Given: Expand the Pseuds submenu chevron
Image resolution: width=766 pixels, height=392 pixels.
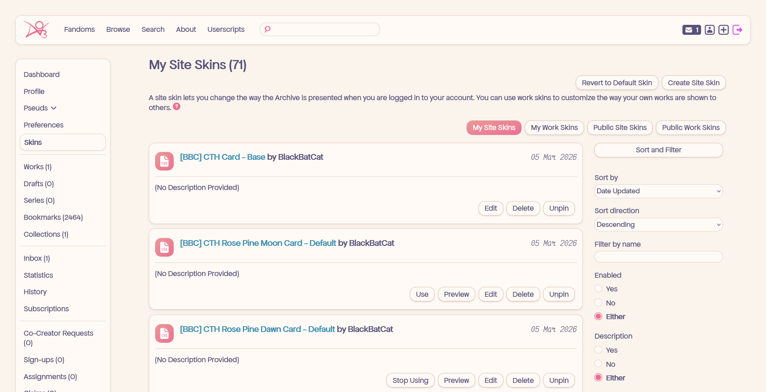Looking at the screenshot, I should point(54,108).
